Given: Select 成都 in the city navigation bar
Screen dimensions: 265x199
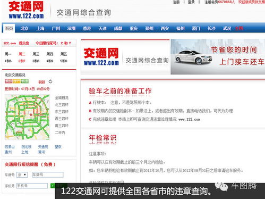Looking at the screenshot, I should [118, 28].
